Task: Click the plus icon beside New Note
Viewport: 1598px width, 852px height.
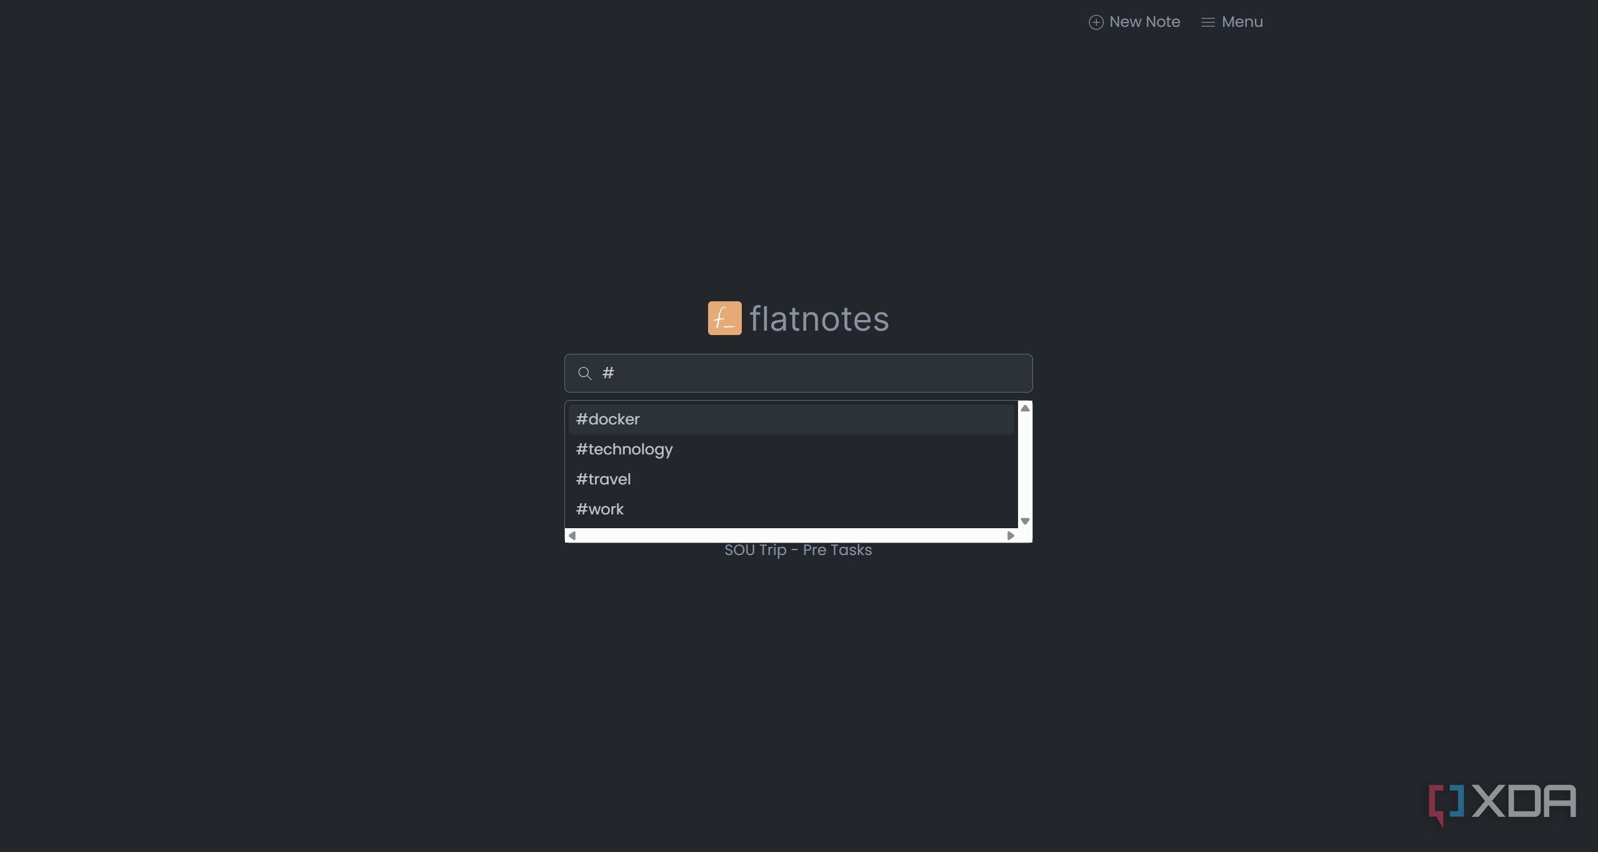Action: 1096,23
